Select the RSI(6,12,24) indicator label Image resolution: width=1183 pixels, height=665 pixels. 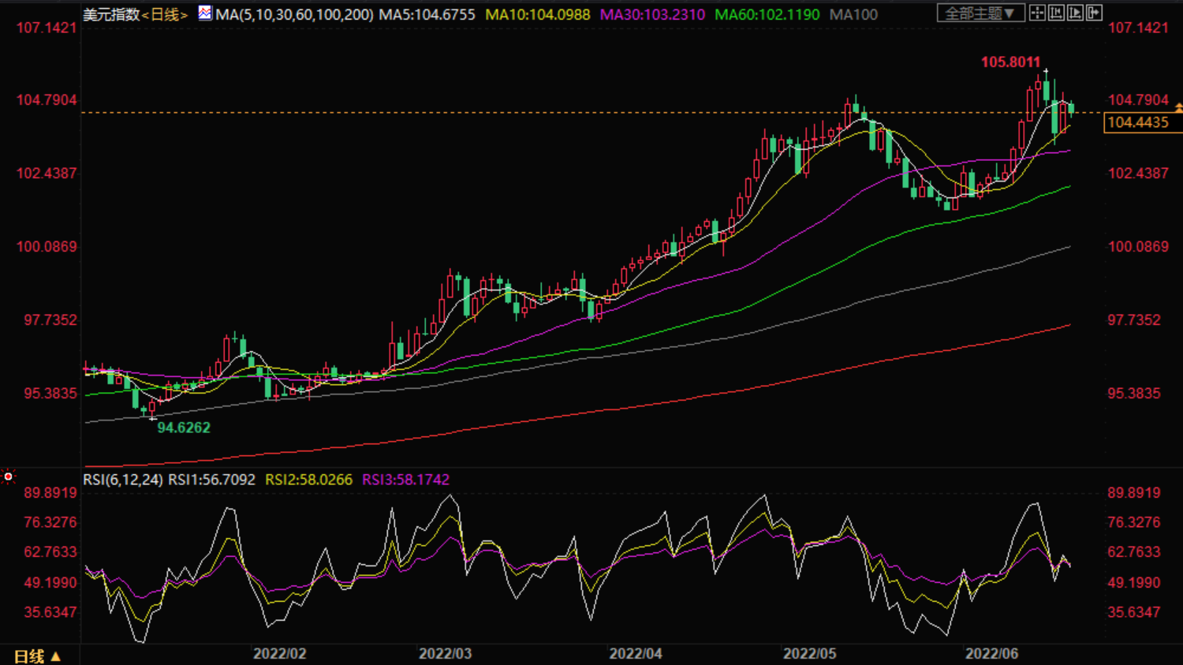(x=123, y=480)
